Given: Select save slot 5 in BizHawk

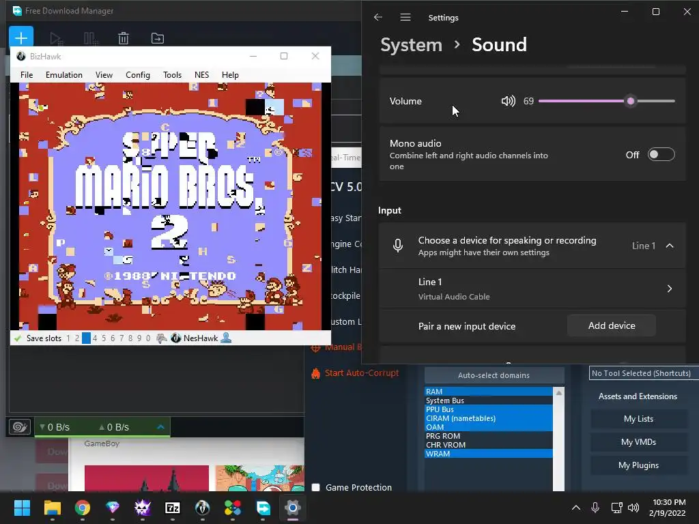Looking at the screenshot, I should [104, 338].
